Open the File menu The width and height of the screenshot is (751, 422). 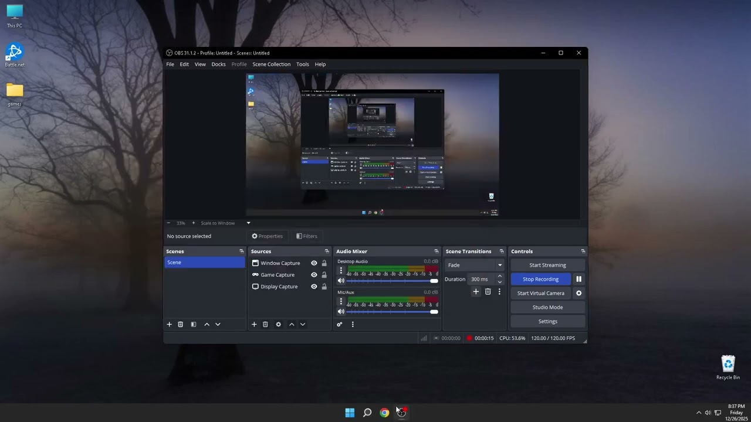170,64
